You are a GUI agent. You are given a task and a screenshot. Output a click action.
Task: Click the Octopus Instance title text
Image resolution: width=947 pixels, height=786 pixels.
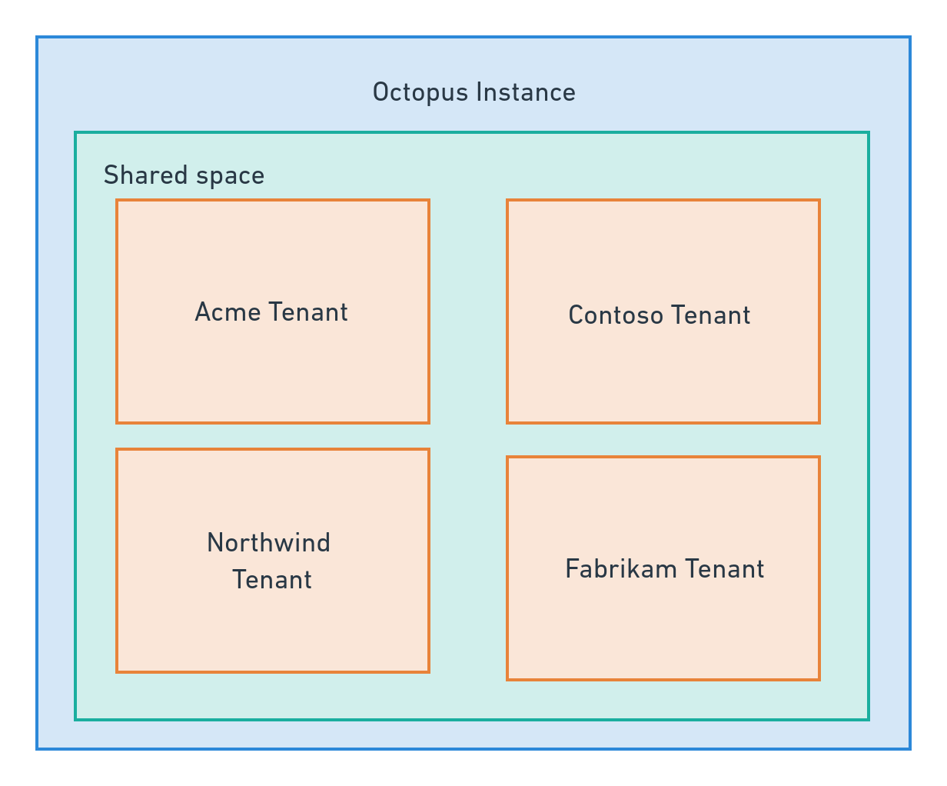click(474, 92)
